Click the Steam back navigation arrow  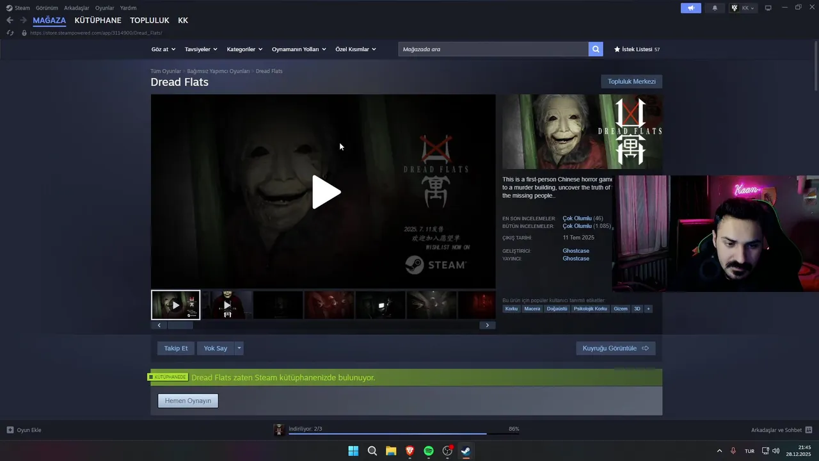pyautogui.click(x=10, y=20)
